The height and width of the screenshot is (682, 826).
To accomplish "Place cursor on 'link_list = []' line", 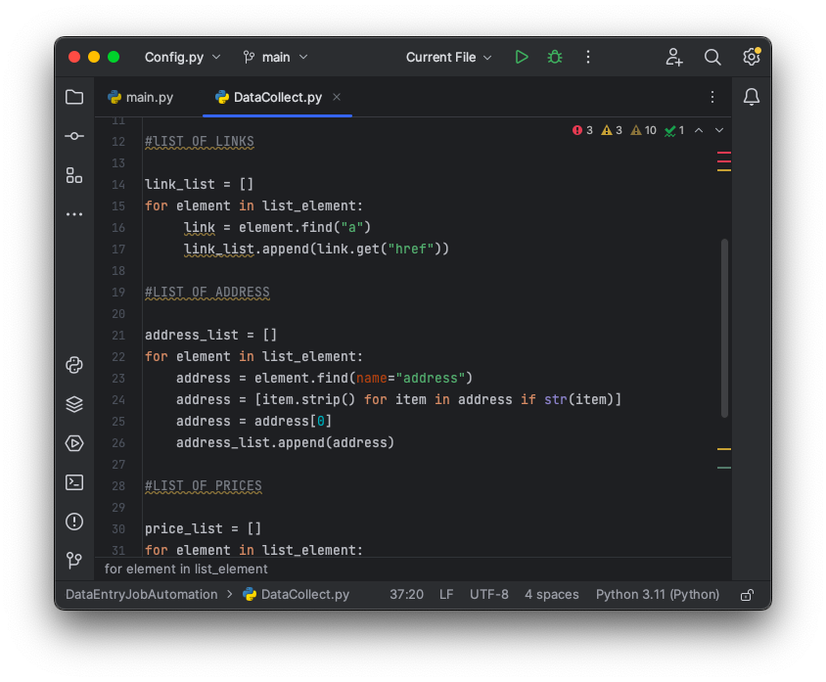I will (199, 184).
